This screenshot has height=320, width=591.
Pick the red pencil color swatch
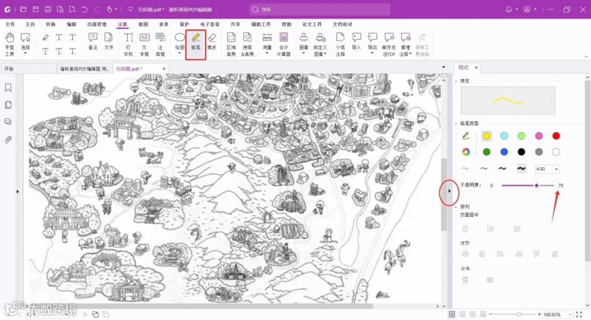556,136
